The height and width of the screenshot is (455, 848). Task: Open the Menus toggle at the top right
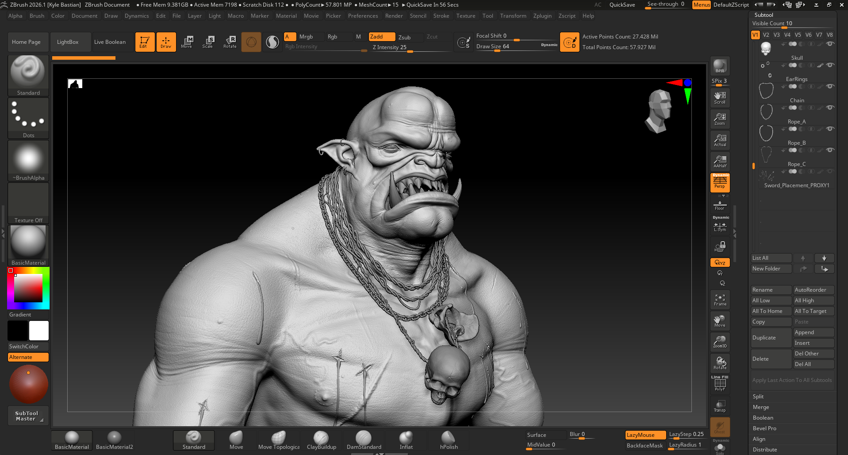[701, 5]
